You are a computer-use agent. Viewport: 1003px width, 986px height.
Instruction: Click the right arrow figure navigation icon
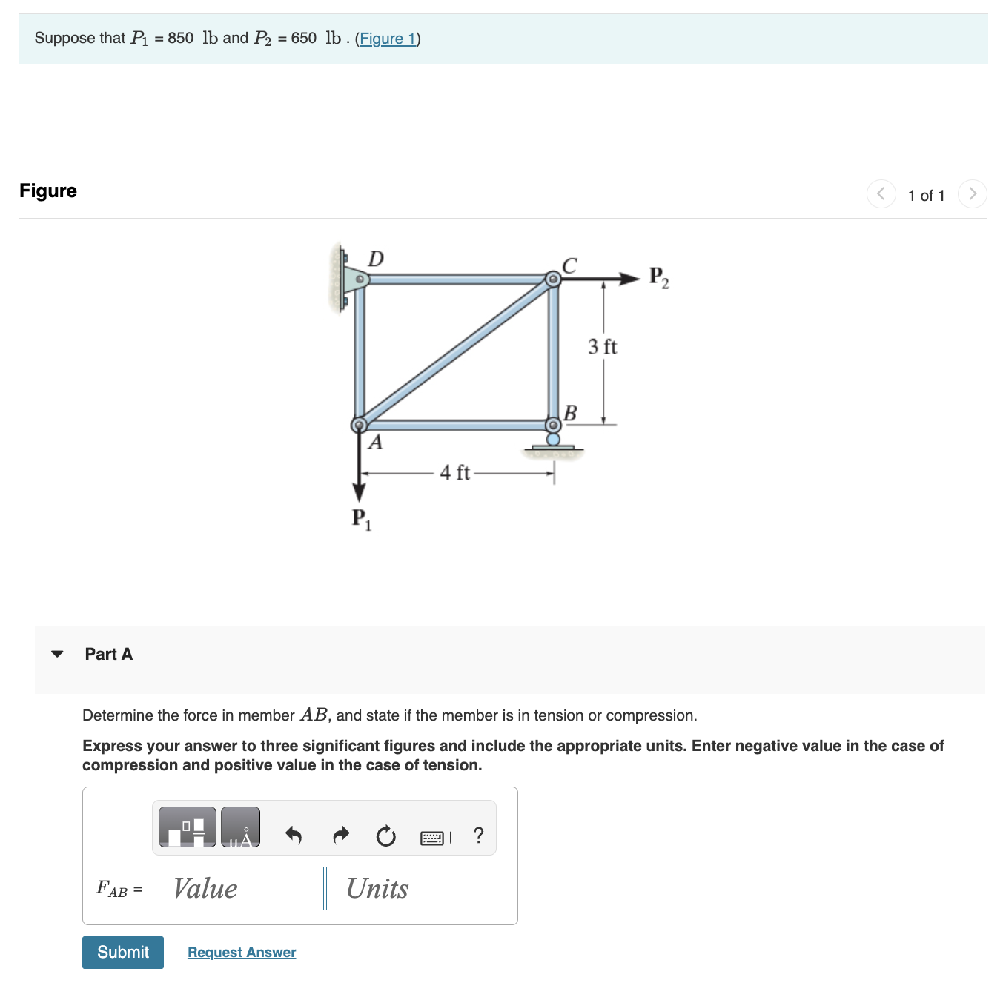point(973,193)
